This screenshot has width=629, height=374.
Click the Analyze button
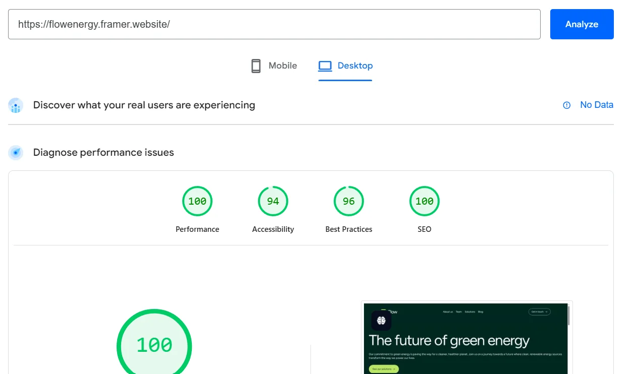[x=582, y=24]
